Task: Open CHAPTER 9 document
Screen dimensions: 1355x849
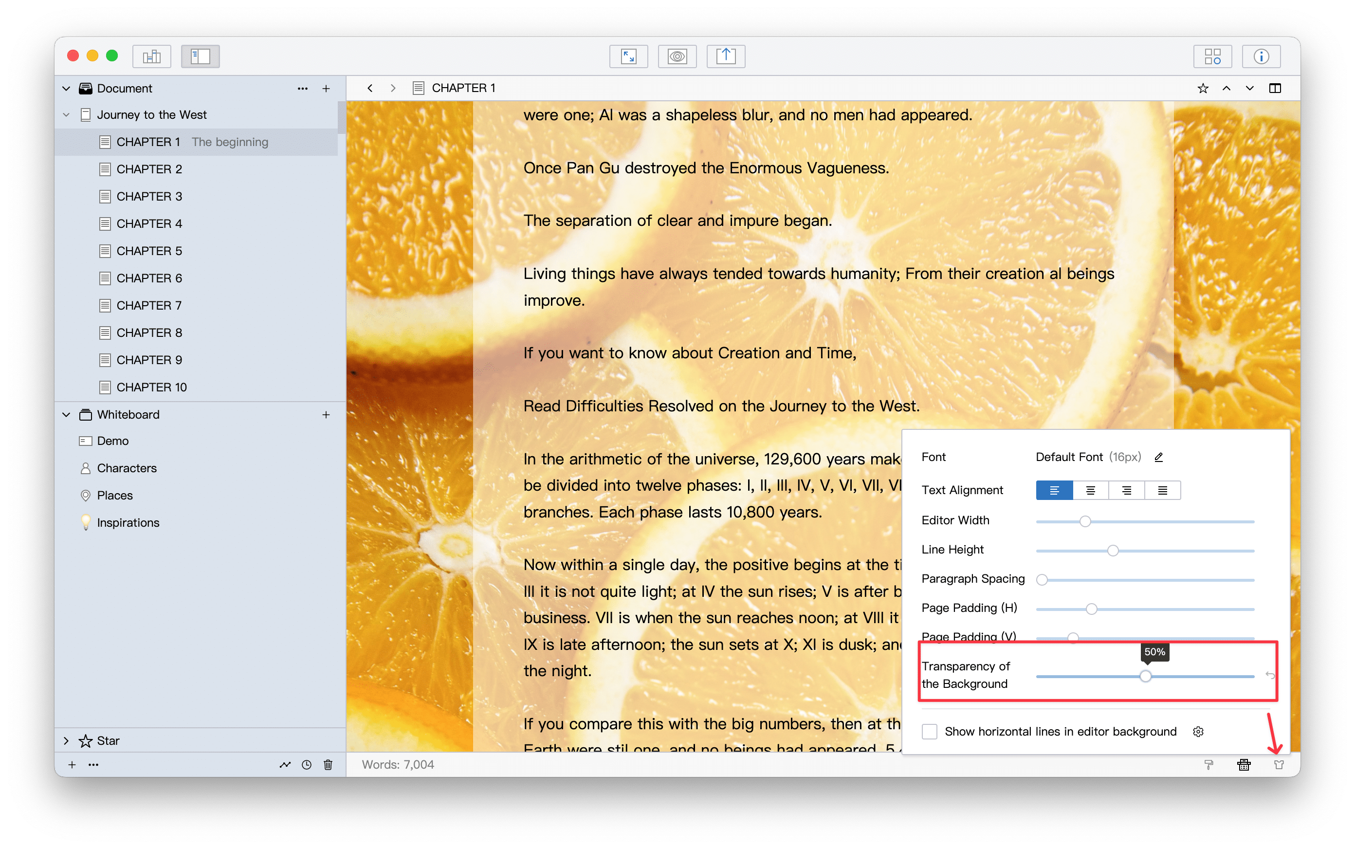Action: (197, 360)
